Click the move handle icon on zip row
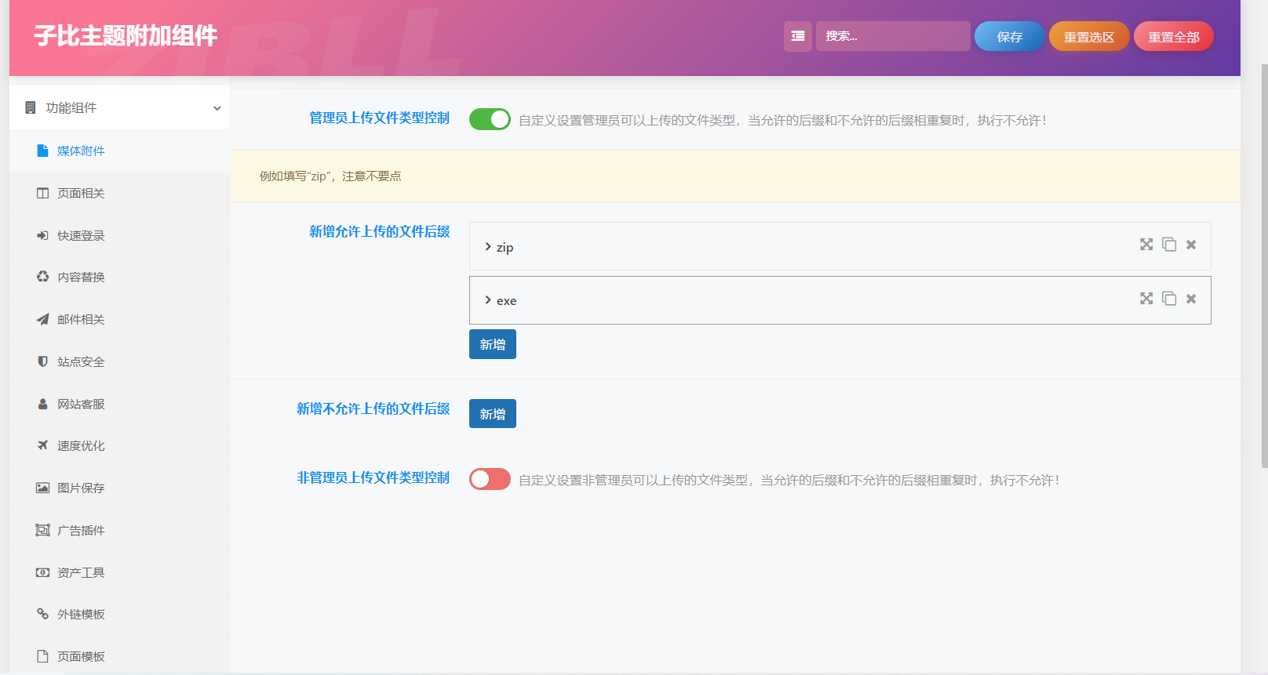The image size is (1268, 675). pos(1146,245)
